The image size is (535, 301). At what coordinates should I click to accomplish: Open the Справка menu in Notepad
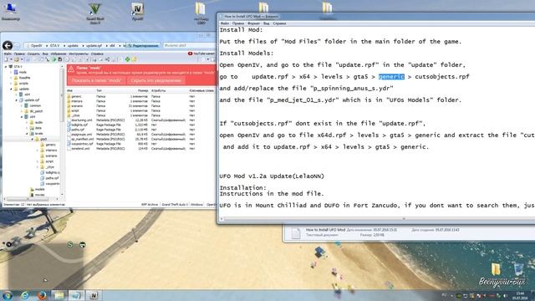click(279, 23)
